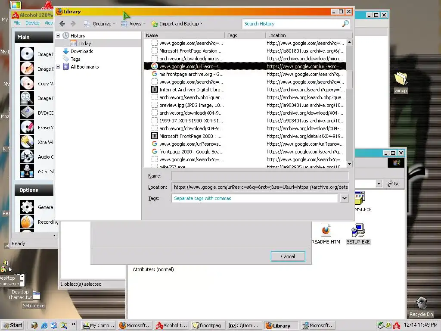The image size is (441, 331).
Task: Switch to C:\Docu... taskbar button
Action: tap(245, 325)
